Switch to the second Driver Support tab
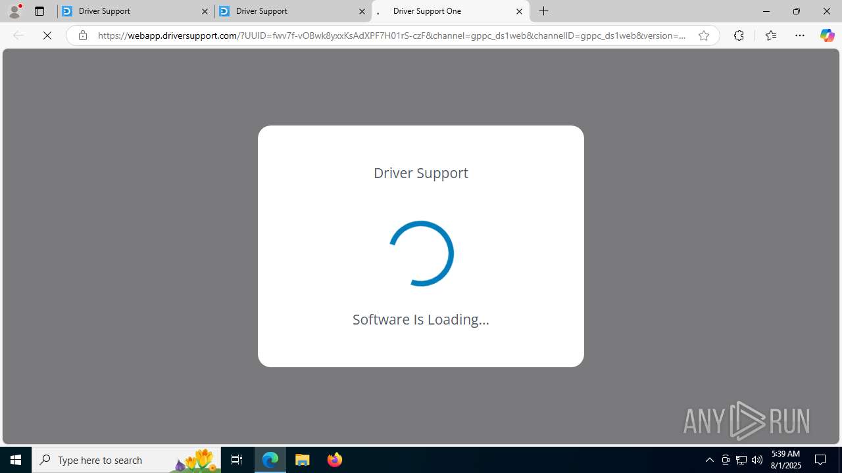This screenshot has height=473, width=842. (x=293, y=11)
